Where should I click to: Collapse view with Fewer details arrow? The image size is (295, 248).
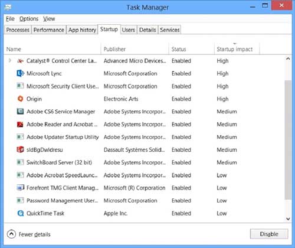point(11,234)
